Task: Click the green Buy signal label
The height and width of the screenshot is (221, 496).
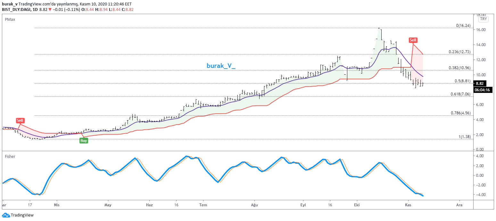Action: (x=83, y=140)
